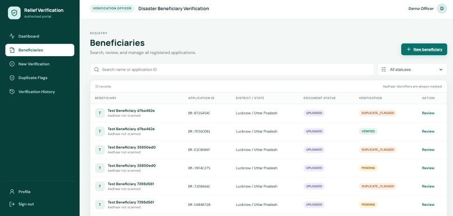The height and width of the screenshot is (216, 453).
Task: Click the Action column header
Action: [428, 98]
